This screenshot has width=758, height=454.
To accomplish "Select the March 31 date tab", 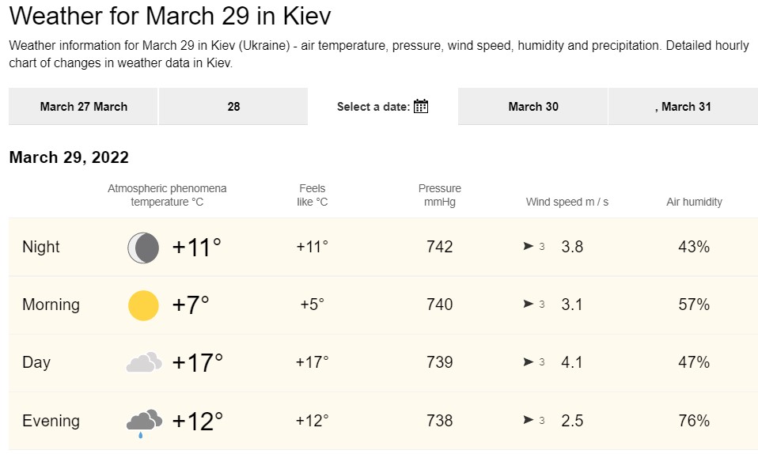I will [x=683, y=107].
